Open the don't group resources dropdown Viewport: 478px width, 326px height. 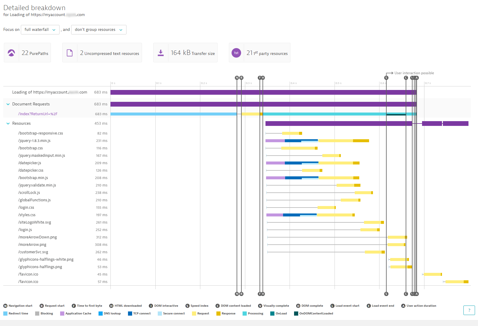point(99,30)
